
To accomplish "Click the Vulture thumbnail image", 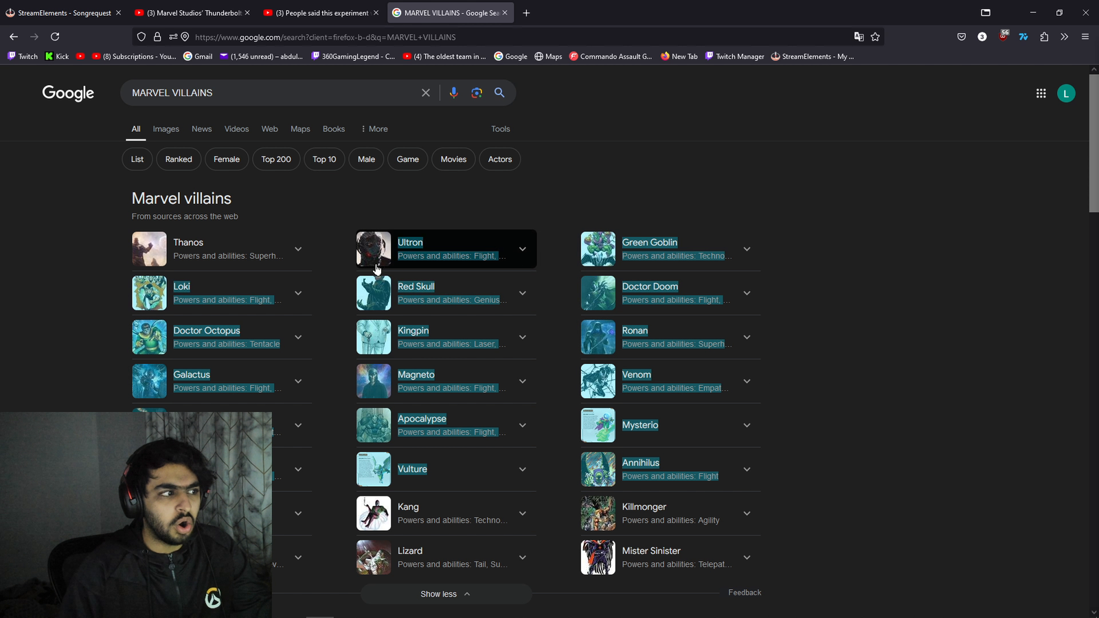I will [x=374, y=469].
